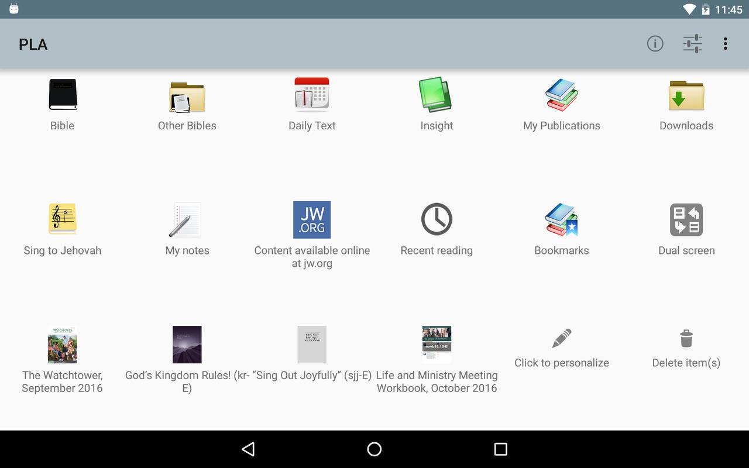Click 'Life and Ministry Meeting Workbook, October 2016' text

click(x=437, y=381)
